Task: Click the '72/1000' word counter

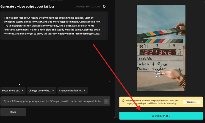Action: tap(95, 7)
